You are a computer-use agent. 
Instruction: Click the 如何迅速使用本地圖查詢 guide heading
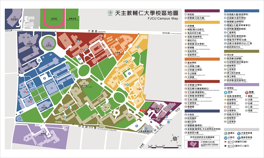(x=202, y=137)
